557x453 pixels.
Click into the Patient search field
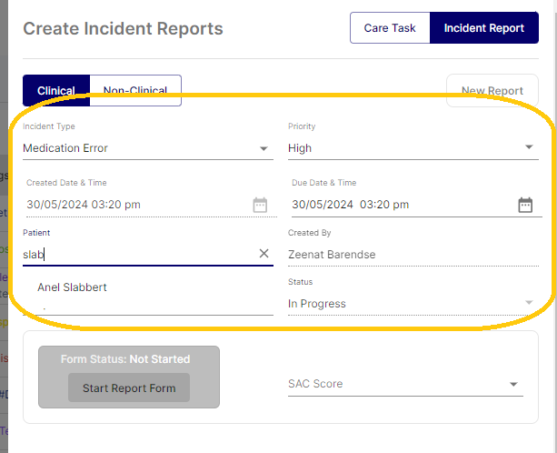click(x=136, y=255)
